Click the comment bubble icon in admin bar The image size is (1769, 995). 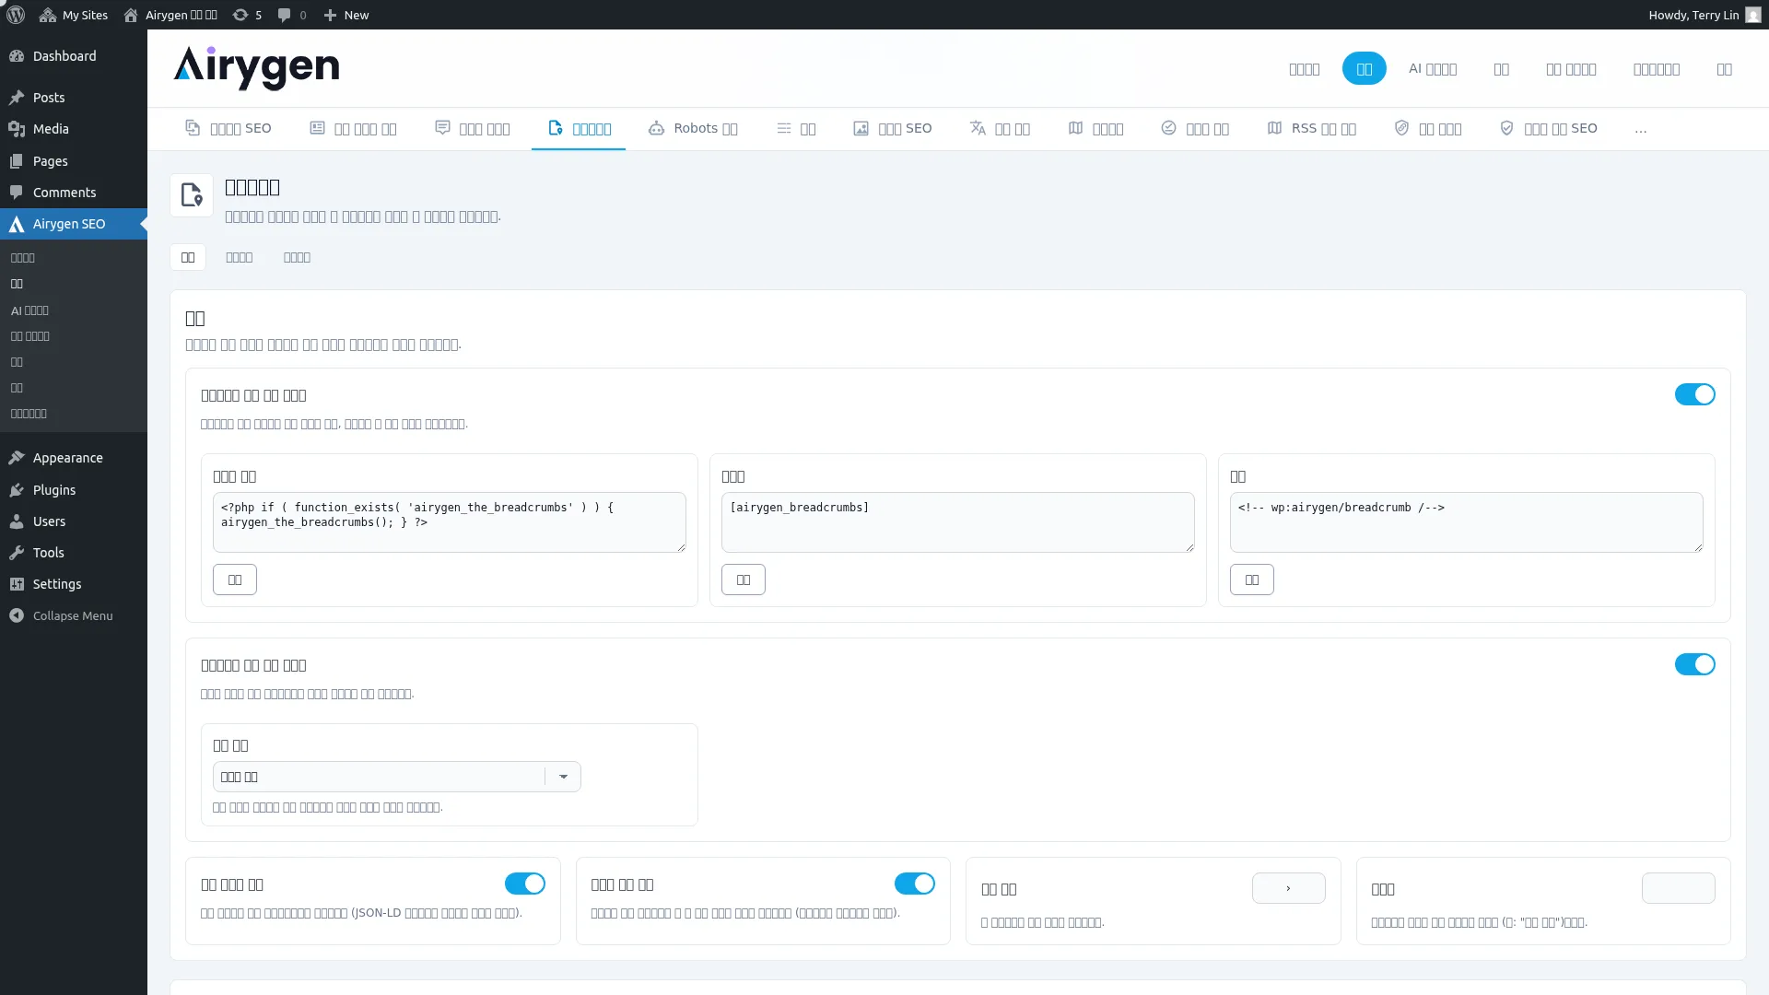284,15
